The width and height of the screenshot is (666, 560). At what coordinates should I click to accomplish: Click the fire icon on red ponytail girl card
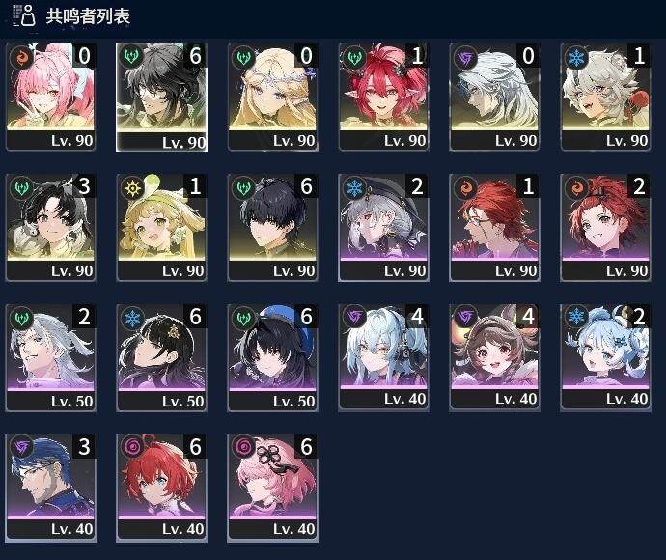pos(576,188)
